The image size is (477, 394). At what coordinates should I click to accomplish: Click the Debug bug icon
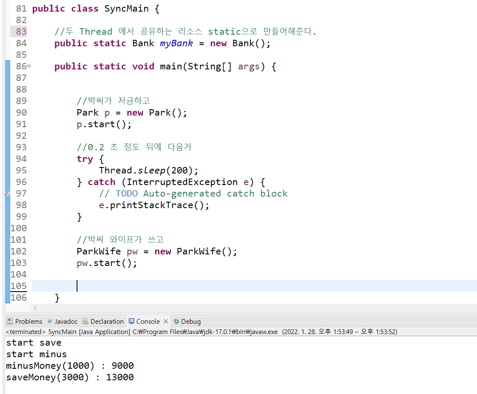pyautogui.click(x=176, y=321)
